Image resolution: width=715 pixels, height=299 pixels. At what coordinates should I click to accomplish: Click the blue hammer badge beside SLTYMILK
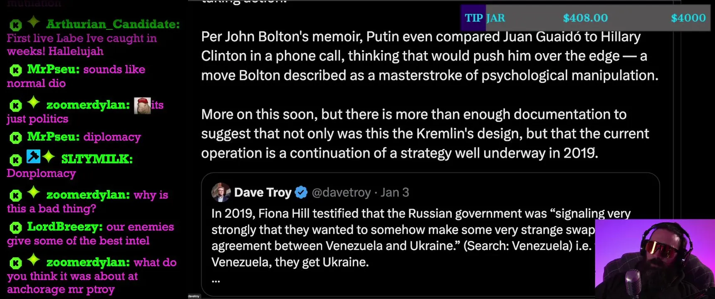click(x=33, y=157)
